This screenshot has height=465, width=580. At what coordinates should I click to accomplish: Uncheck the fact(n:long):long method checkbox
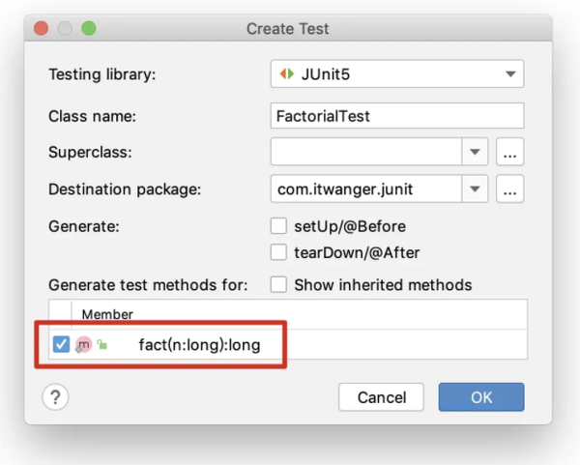(62, 345)
